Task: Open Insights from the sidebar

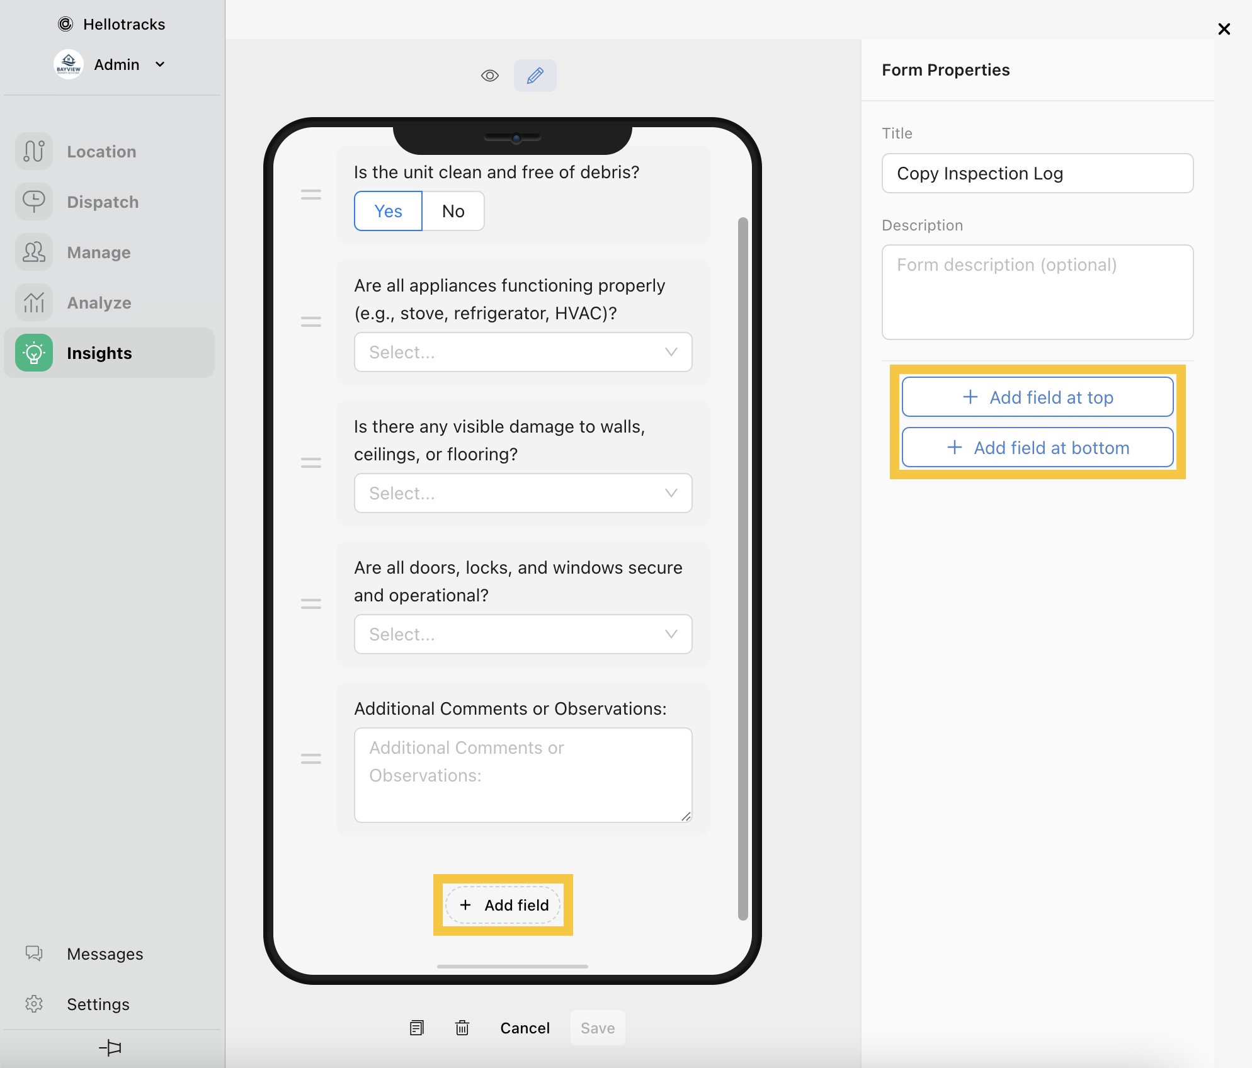Action: (99, 353)
